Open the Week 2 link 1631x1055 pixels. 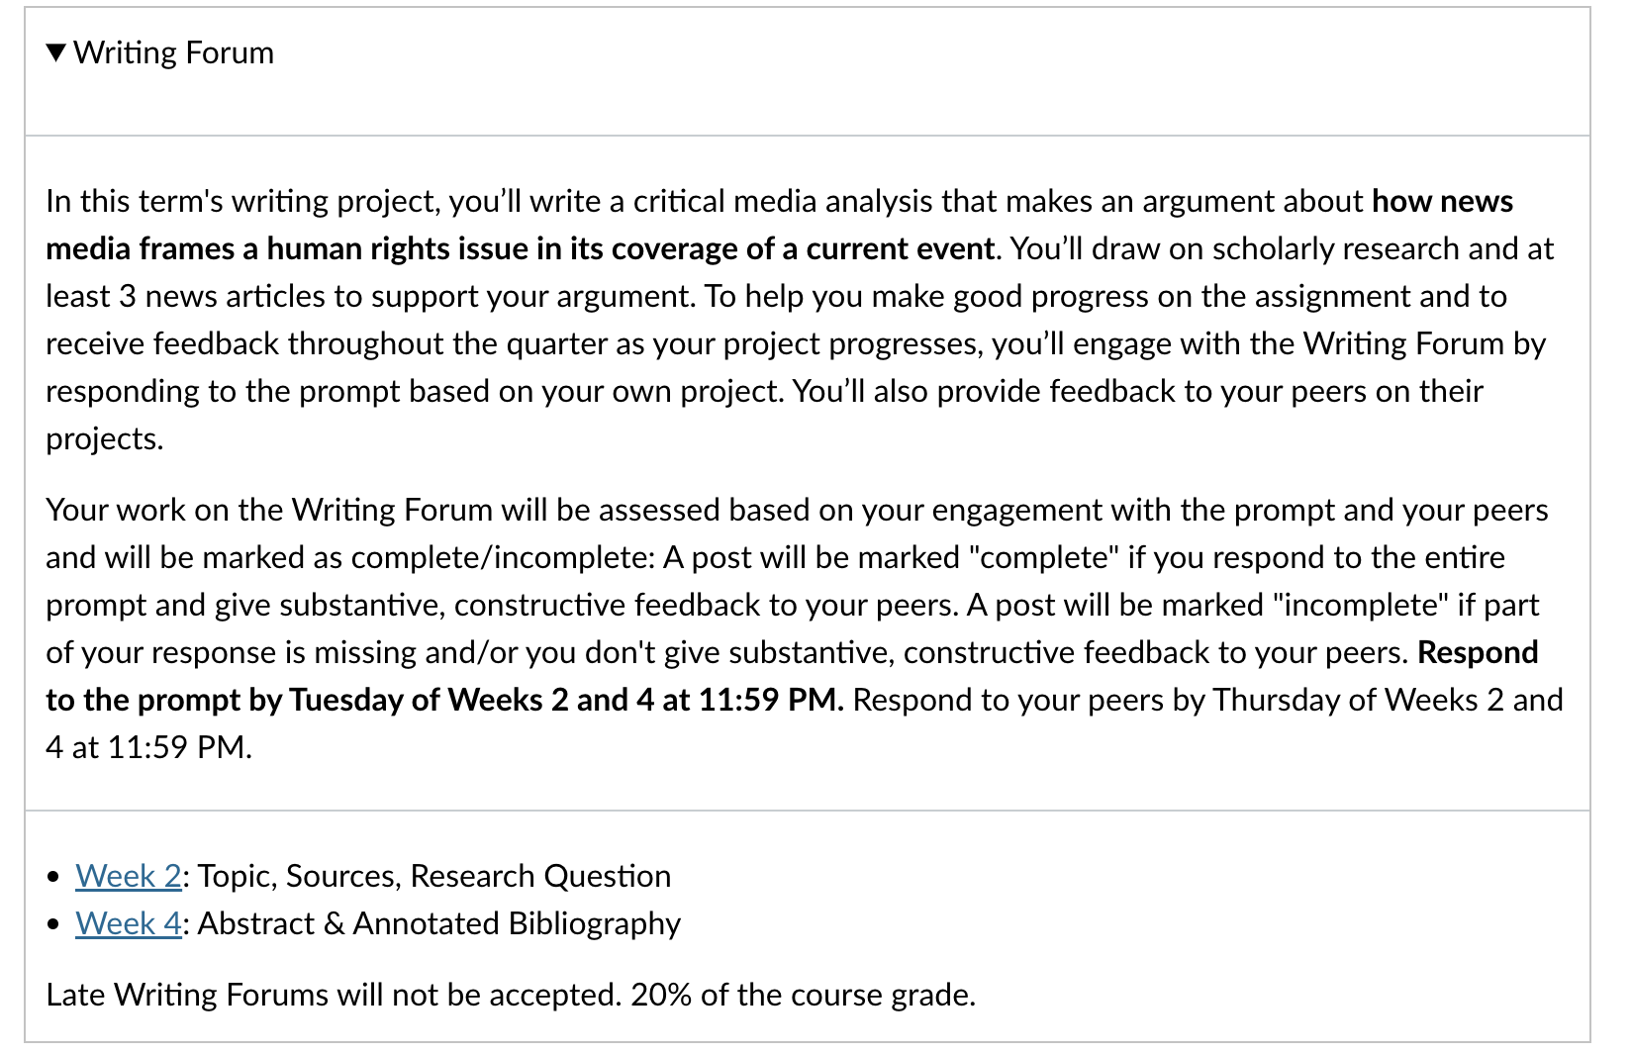(129, 876)
